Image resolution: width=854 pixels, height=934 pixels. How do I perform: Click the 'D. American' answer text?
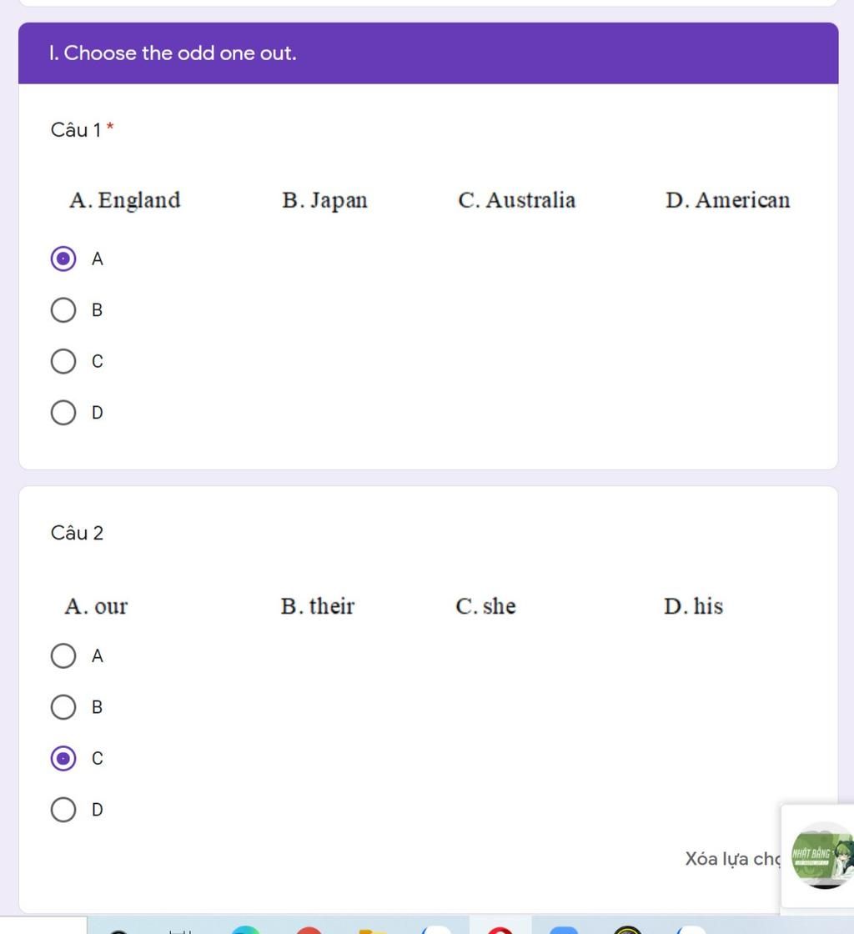point(728,200)
